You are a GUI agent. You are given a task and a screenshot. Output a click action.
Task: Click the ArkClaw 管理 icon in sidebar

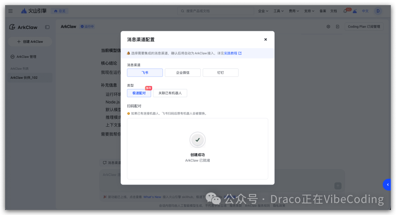[x=13, y=56]
